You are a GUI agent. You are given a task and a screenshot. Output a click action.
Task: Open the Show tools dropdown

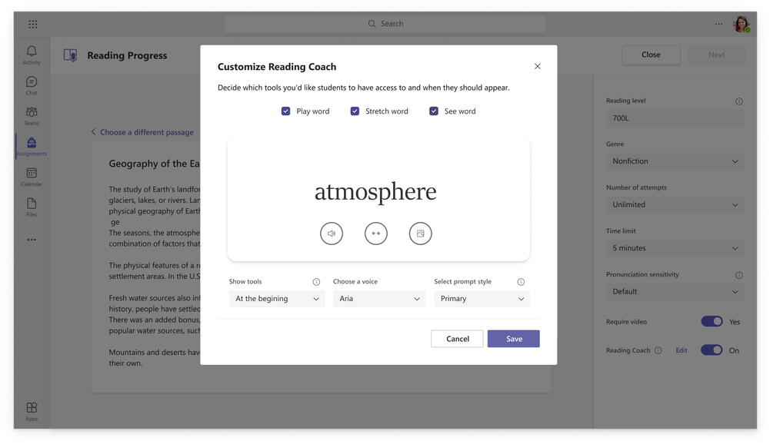[x=276, y=299]
